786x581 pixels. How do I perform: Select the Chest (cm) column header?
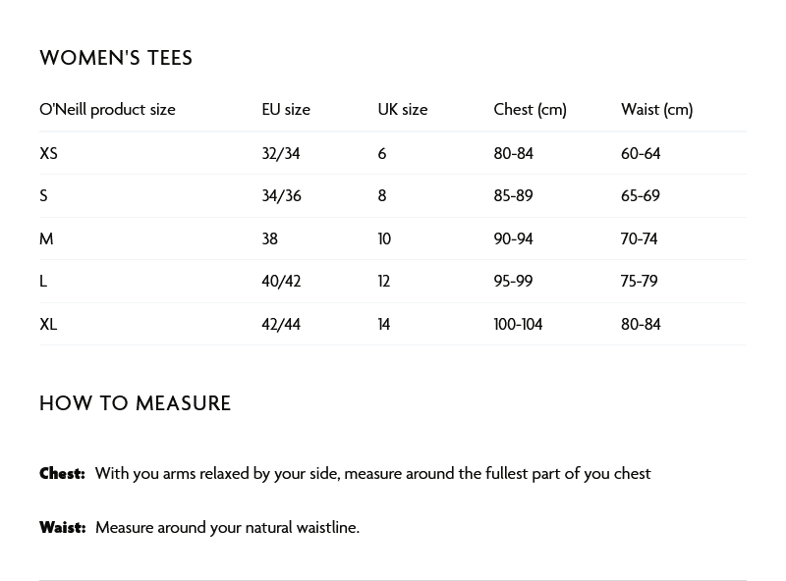click(x=530, y=110)
